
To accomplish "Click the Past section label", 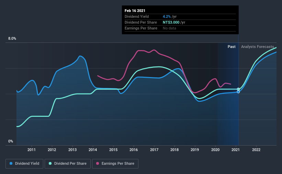I will click(232, 47).
